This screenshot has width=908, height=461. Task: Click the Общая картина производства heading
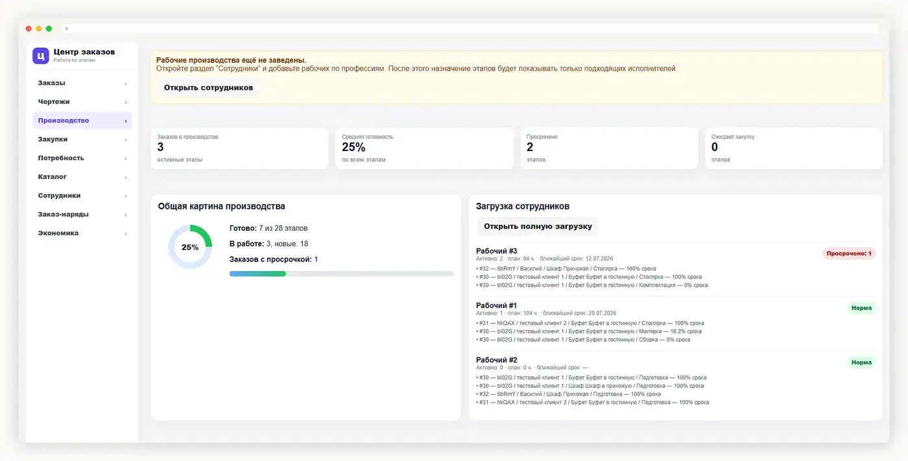(x=222, y=207)
